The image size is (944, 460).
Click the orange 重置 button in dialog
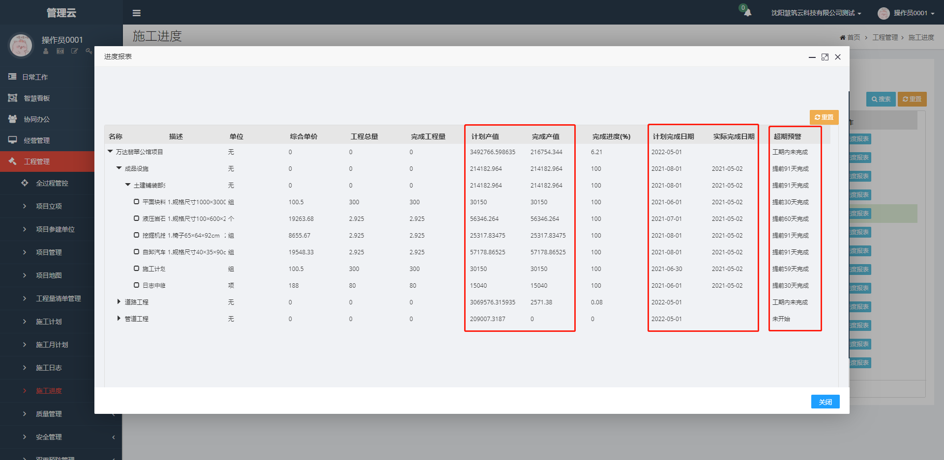click(x=824, y=117)
